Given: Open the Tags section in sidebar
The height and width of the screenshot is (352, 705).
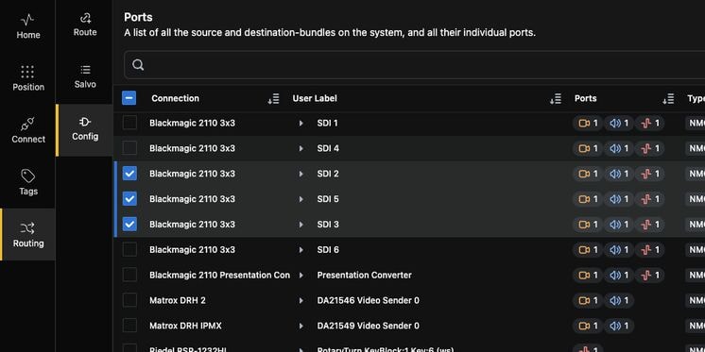Looking at the screenshot, I should 27,183.
